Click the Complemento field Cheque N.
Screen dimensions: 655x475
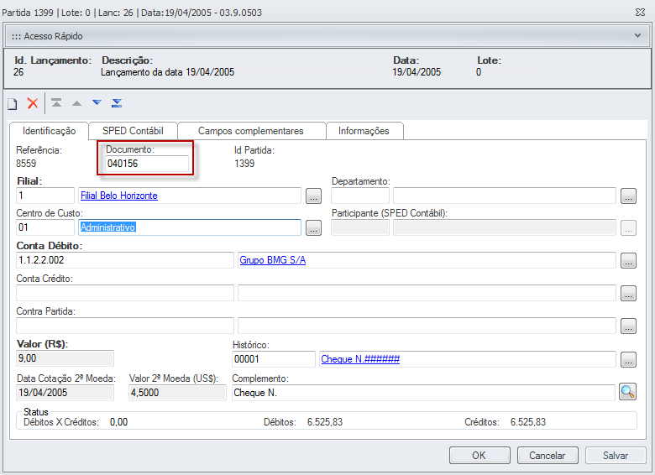click(x=423, y=393)
